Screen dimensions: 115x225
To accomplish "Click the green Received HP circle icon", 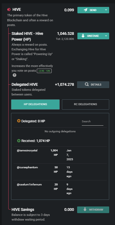I will coord(19,141).
